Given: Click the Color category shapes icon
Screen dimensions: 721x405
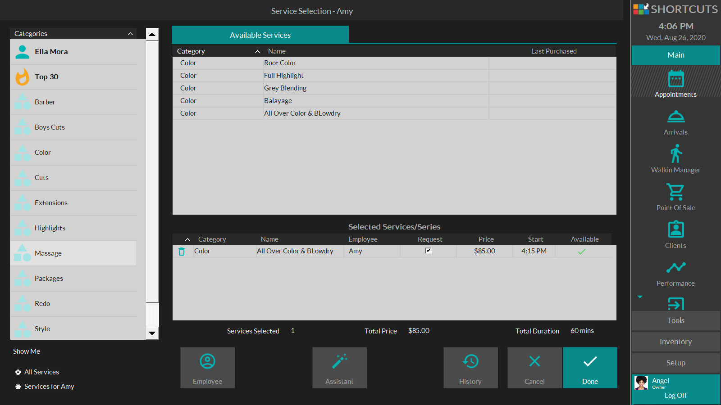Looking at the screenshot, I should click(x=22, y=153).
